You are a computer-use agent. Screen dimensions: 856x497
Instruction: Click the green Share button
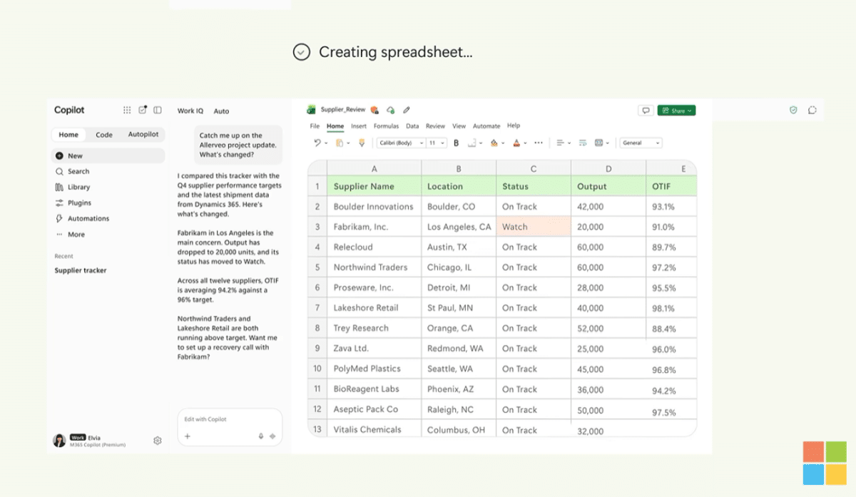[x=676, y=111]
